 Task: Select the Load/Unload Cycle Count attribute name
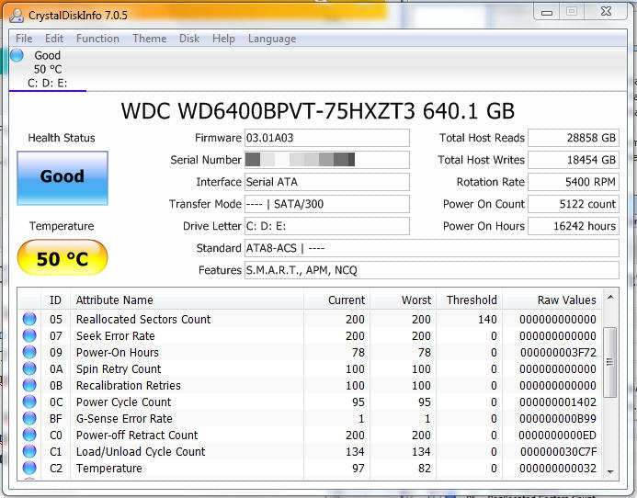[x=141, y=452]
